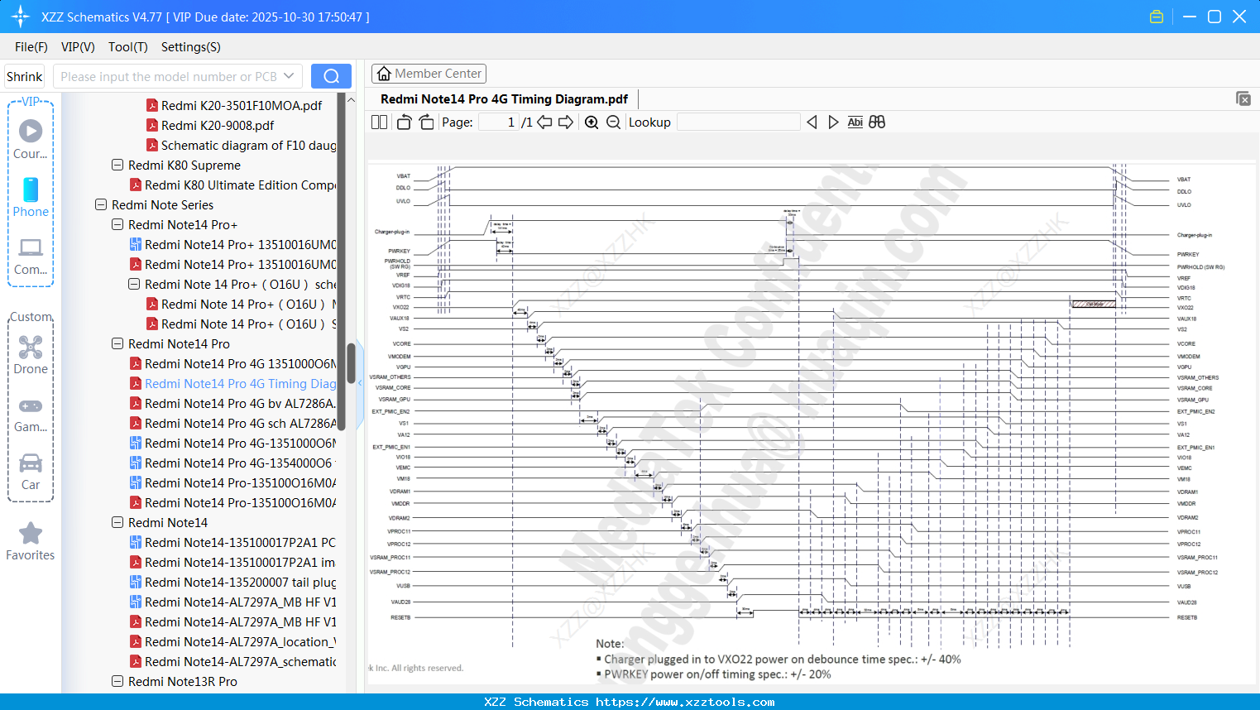The image size is (1260, 710).
Task: Toggle whole-word match with the Abi icon
Action: [x=855, y=122]
